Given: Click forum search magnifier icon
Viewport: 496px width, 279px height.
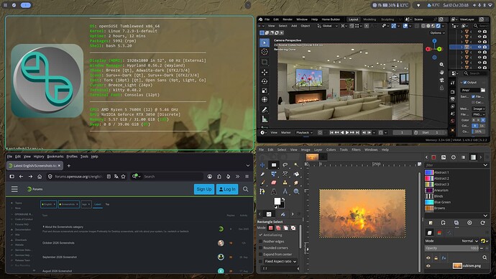Looking at the screenshot, I should click(245, 189).
